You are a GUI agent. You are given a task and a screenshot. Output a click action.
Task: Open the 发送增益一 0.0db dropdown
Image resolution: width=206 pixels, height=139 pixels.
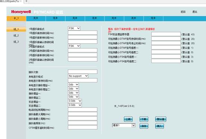click(x=75, y=101)
